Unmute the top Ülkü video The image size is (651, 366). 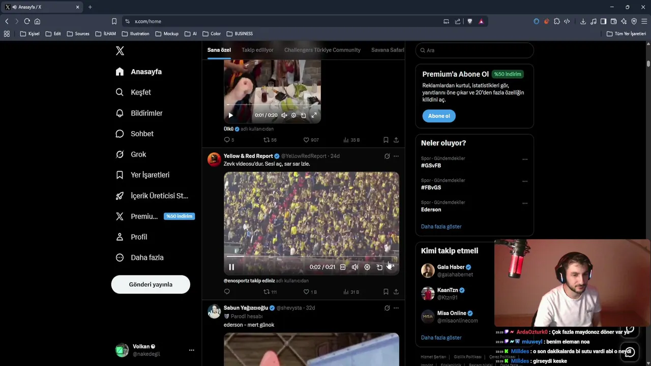[x=284, y=115]
